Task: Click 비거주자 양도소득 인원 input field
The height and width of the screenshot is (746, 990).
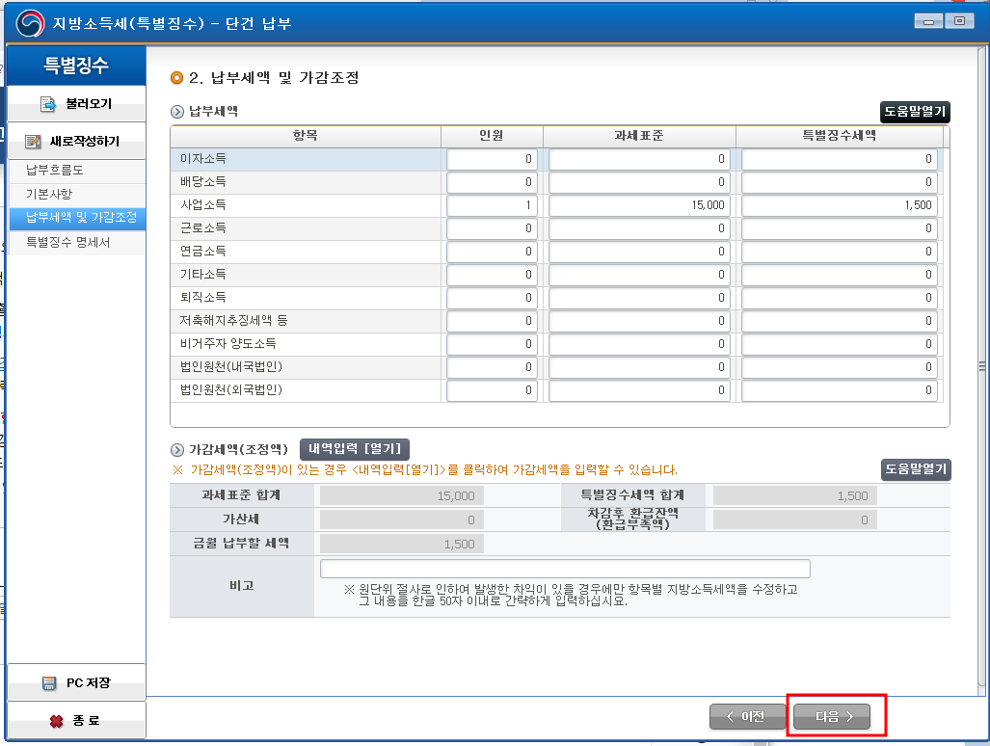Action: [492, 345]
